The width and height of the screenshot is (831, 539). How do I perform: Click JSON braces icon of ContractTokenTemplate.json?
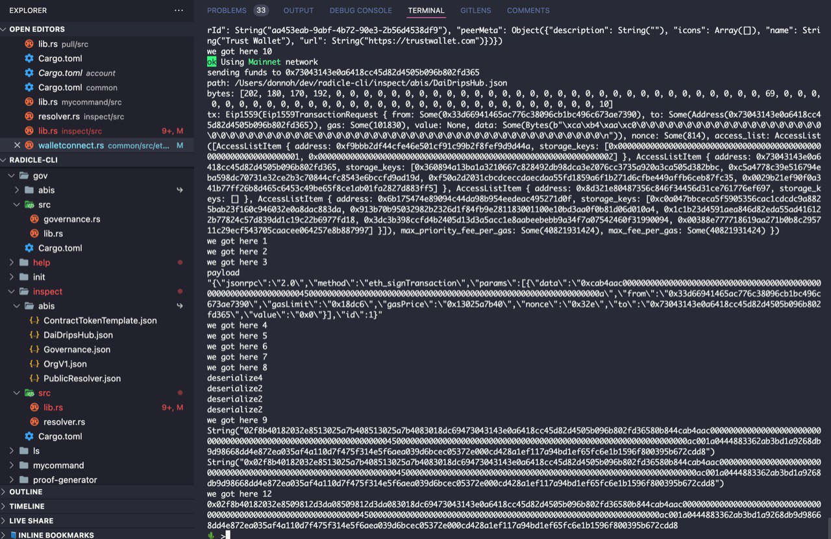click(34, 320)
